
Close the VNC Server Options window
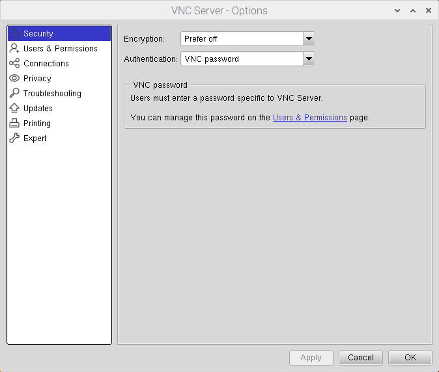[x=429, y=10]
